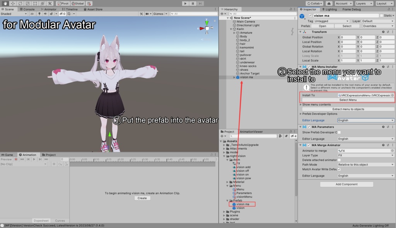Screen dimensions: 396x228
Task: Click Add Event icon in Animation
Action: (x=66, y=164)
